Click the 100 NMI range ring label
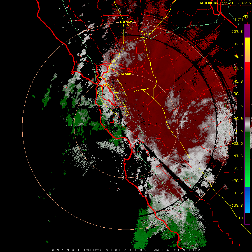Screen dimensions: 252x252 [126, 22]
